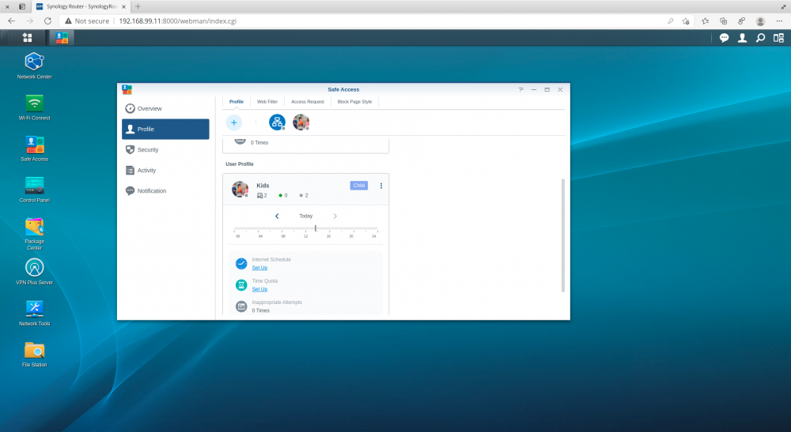
Task: Click the Child label badge
Action: point(358,186)
